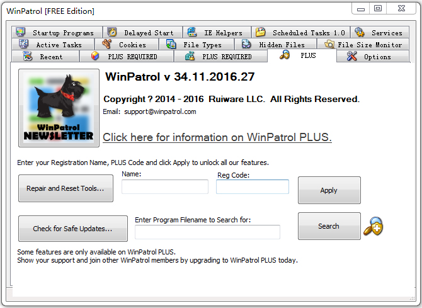
Task: Close the WinPatrol window
Action: pyautogui.click(x=401, y=9)
